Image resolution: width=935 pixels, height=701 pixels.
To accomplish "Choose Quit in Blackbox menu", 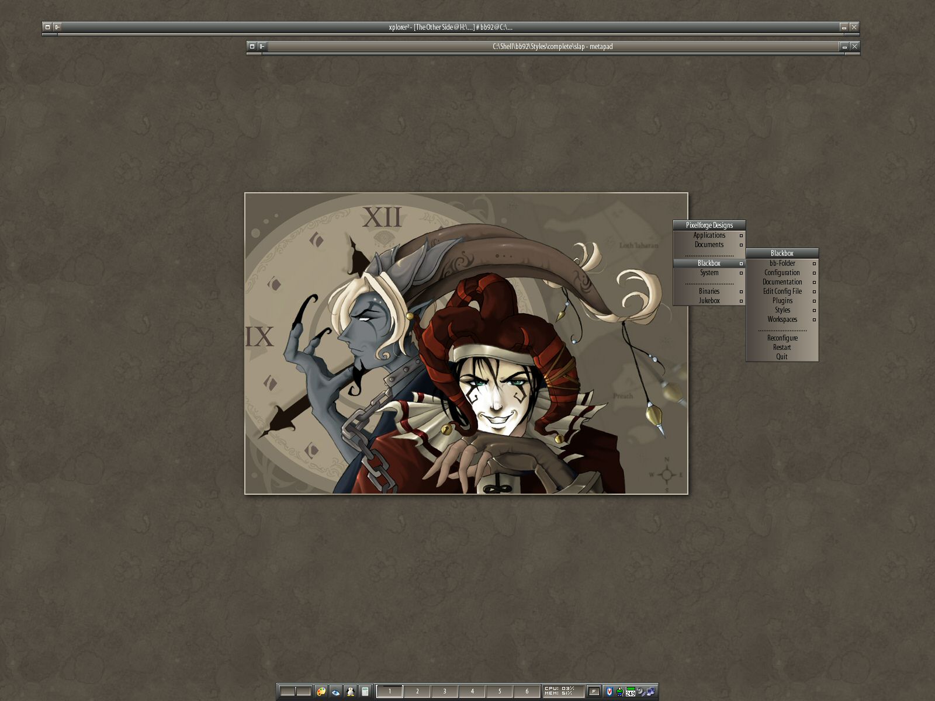I will [782, 357].
